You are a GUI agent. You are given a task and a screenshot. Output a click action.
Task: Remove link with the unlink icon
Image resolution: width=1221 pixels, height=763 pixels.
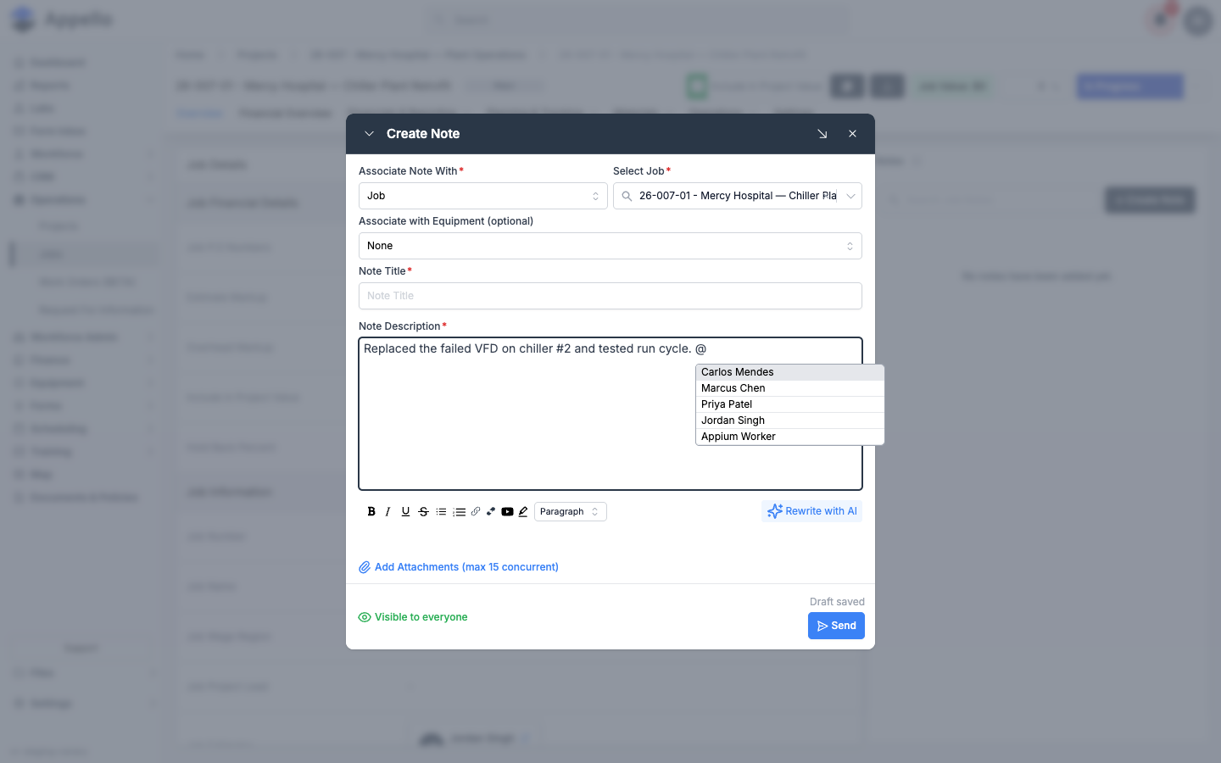[491, 512]
